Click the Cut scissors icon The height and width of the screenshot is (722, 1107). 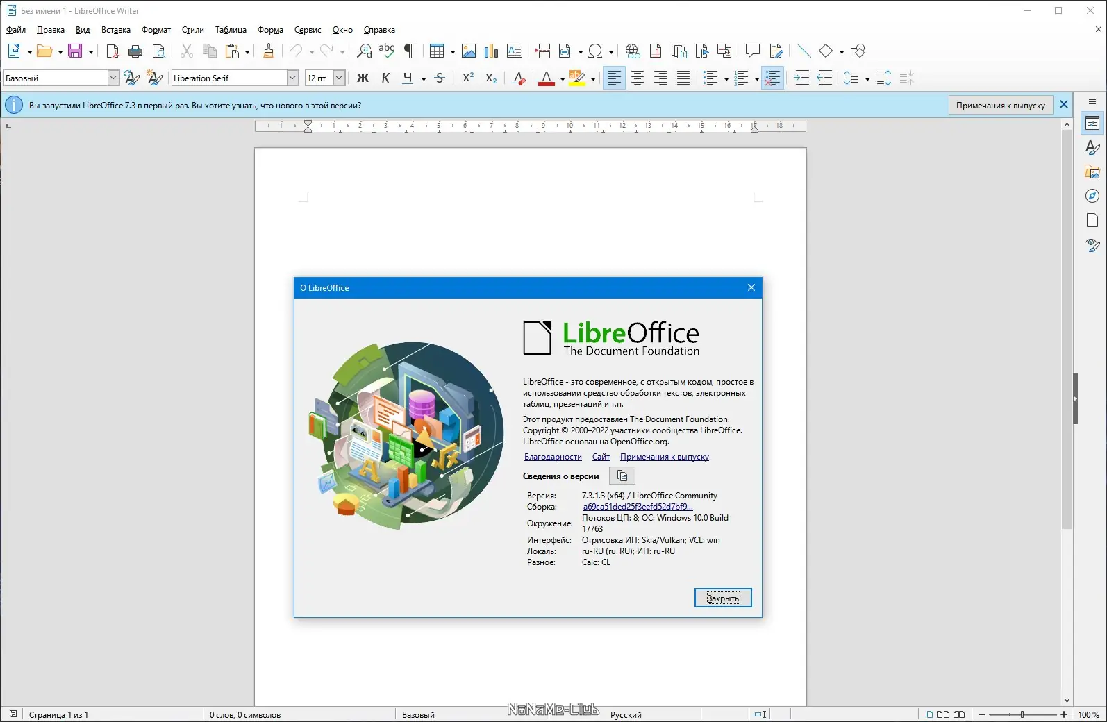(x=187, y=51)
